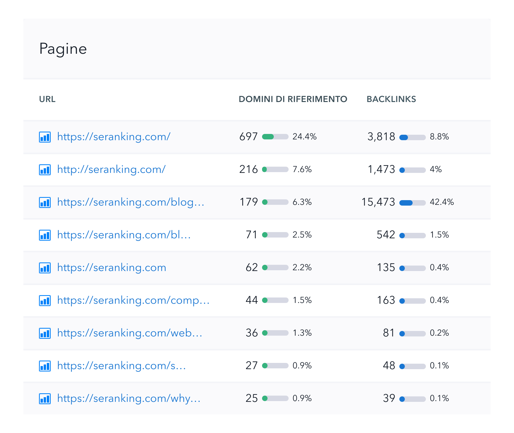
Task: Select the 27 referring domains value
Action: pos(252,366)
